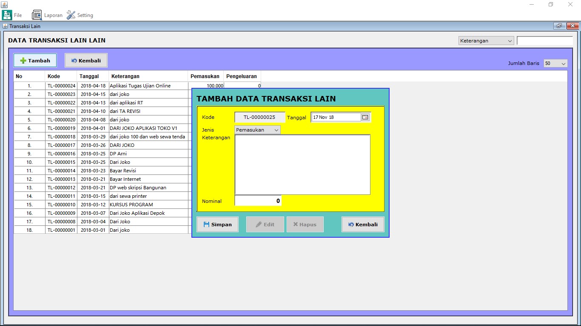Click the Laporan report icon in the toolbar
Screen dimensions: 581x326
[37, 14]
